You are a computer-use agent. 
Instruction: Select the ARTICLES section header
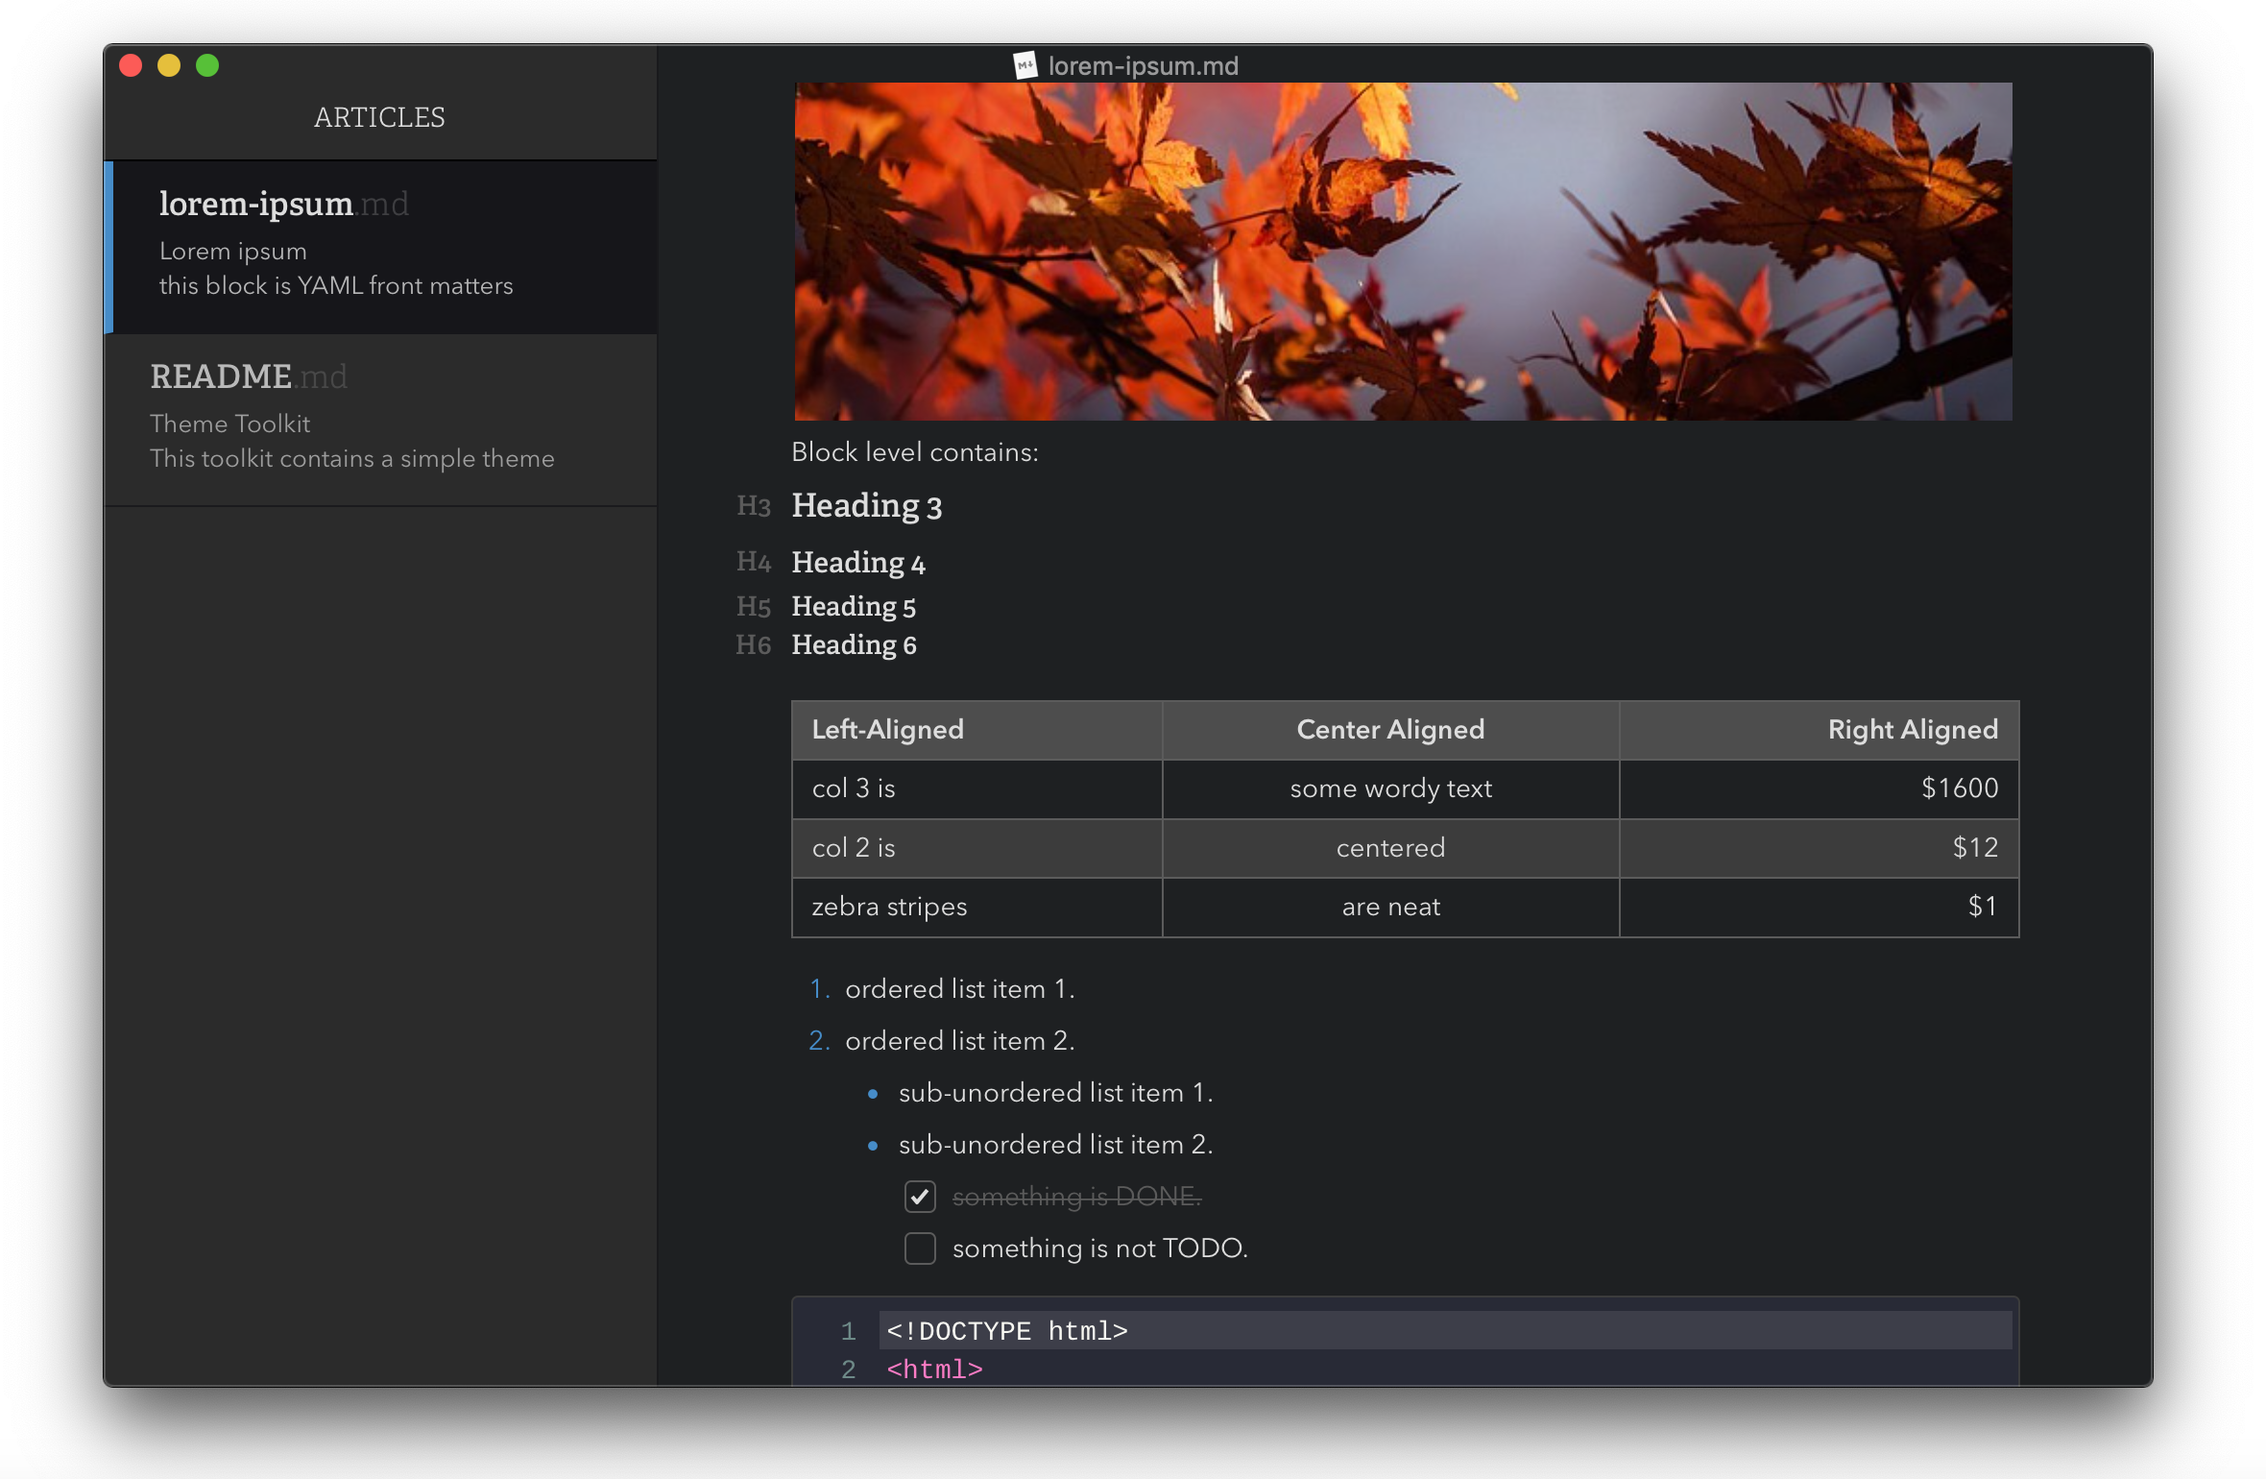380,115
